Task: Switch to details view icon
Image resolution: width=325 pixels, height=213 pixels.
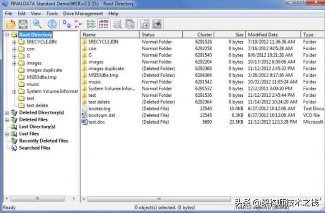Action: click(x=104, y=24)
